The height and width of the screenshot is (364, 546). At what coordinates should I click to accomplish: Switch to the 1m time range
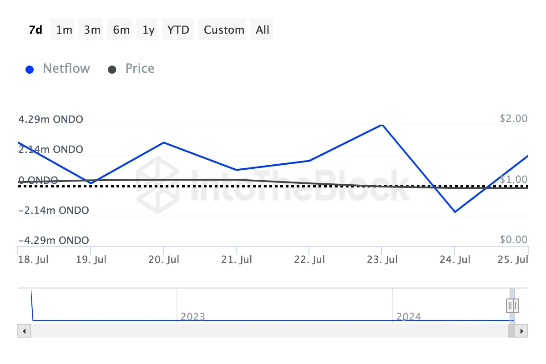[x=64, y=30]
